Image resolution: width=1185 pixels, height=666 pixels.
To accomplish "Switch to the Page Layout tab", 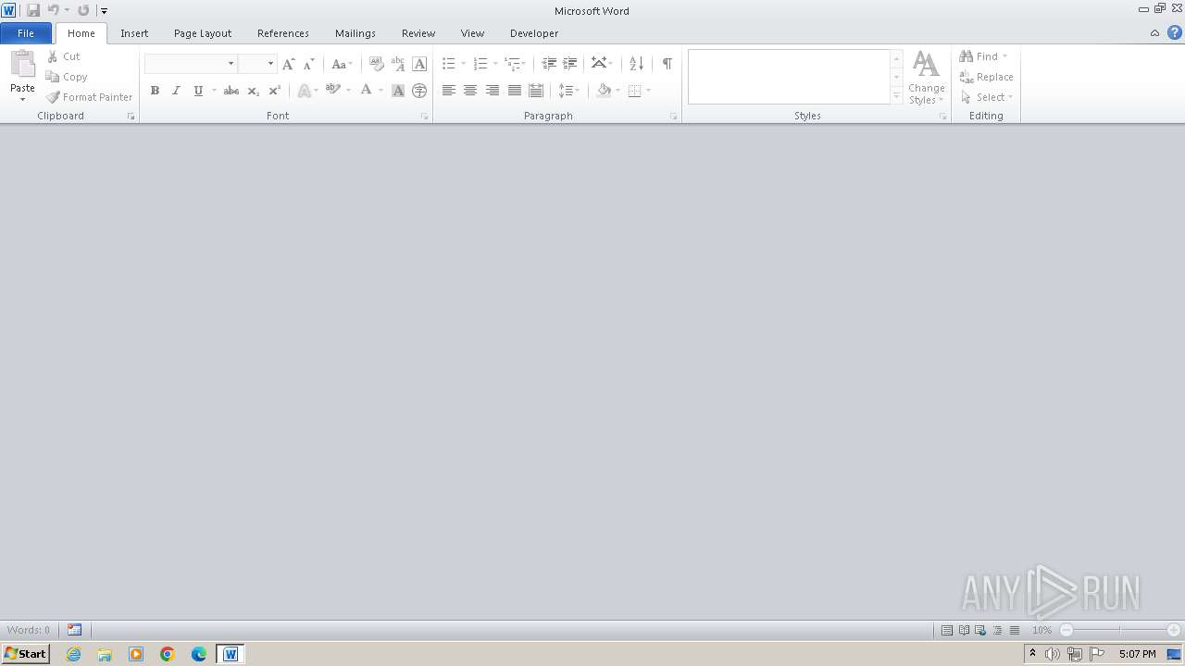I will point(203,33).
